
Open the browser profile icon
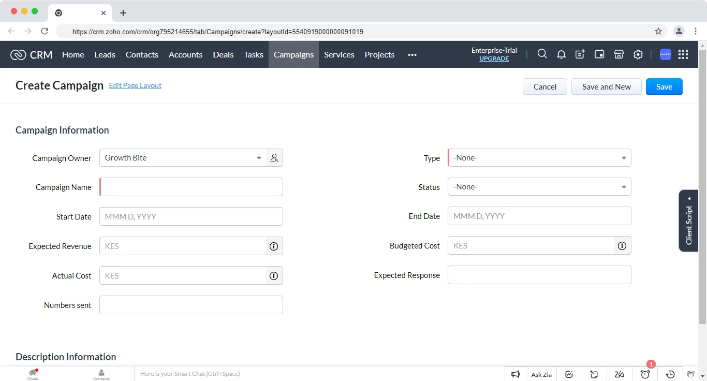coord(679,31)
